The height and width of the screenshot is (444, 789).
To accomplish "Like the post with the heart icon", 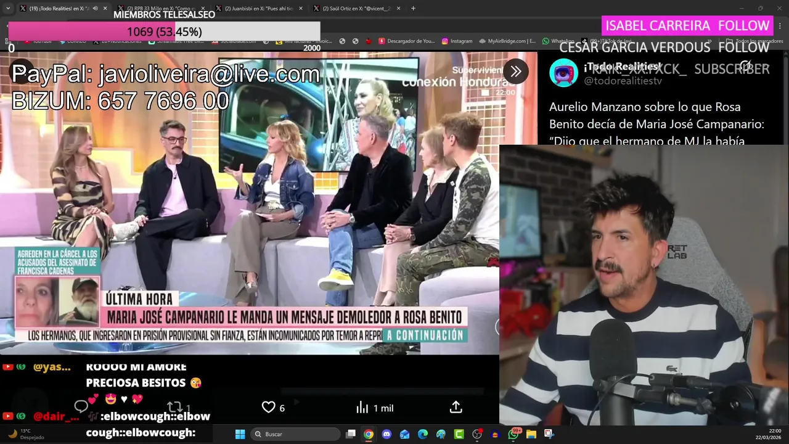I will 269,408.
